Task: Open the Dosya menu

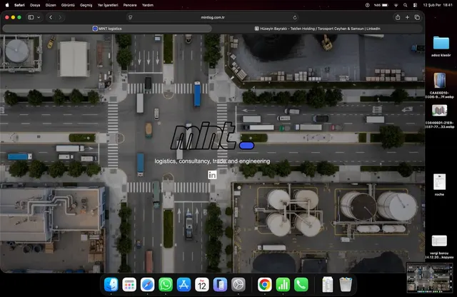Action: click(x=35, y=5)
